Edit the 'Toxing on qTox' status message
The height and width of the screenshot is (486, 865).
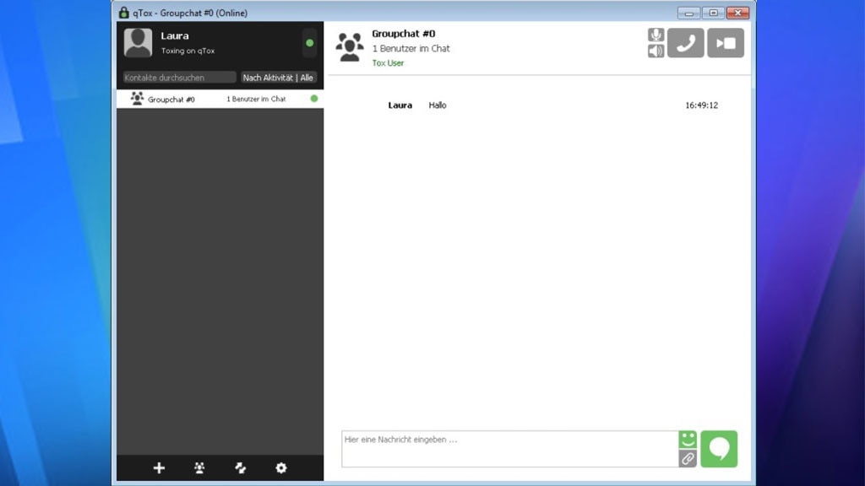[x=188, y=51]
